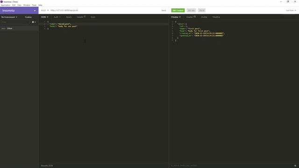
Task: Send the request
Action: pos(164,10)
